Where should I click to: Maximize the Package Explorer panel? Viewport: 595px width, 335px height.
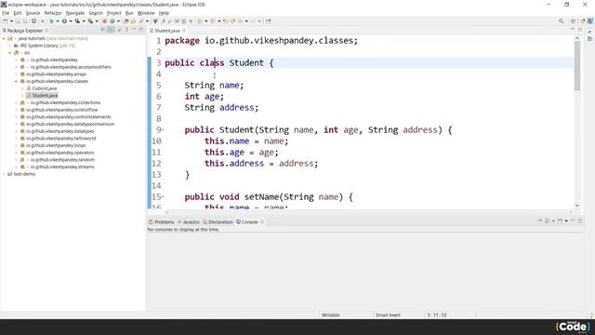pyautogui.click(x=140, y=30)
